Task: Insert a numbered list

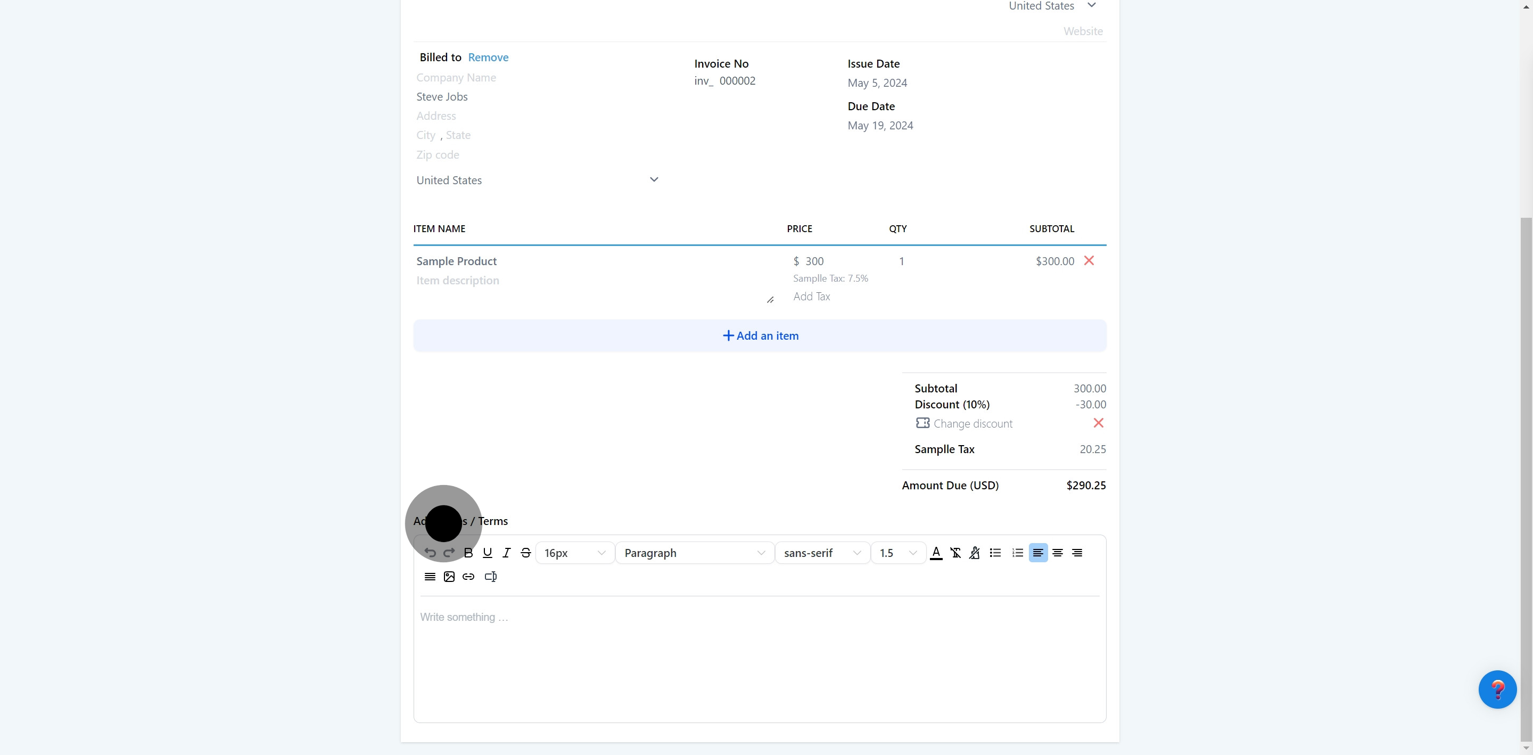Action: tap(1018, 553)
